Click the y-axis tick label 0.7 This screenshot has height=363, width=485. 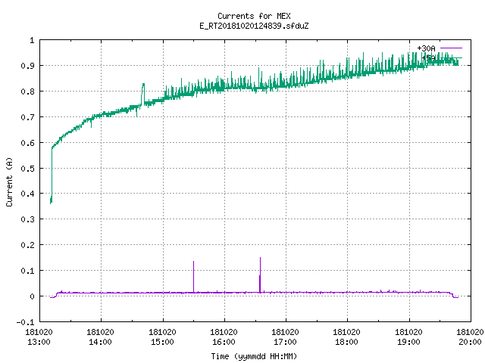[x=27, y=117]
